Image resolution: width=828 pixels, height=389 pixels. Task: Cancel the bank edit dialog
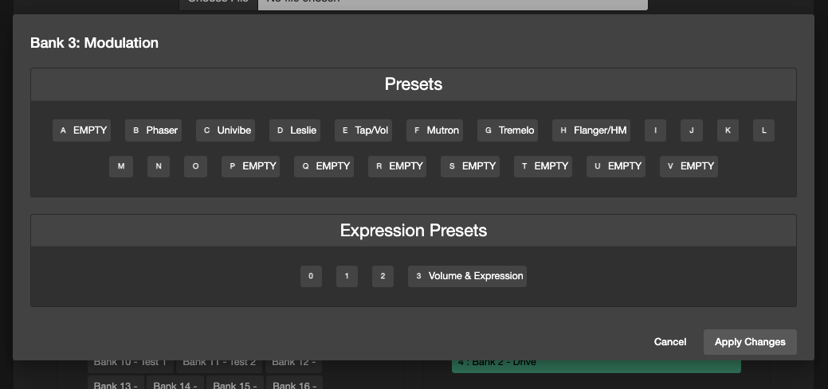669,342
